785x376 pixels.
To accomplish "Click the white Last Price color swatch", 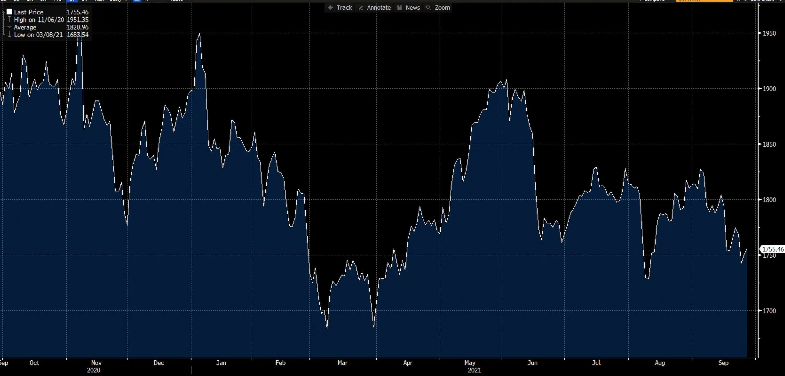I will point(9,11).
